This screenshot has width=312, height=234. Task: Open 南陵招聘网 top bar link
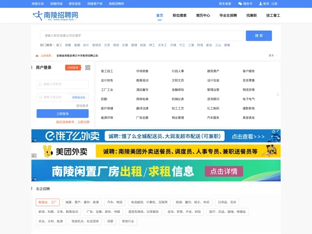pyautogui.click(x=117, y=4)
